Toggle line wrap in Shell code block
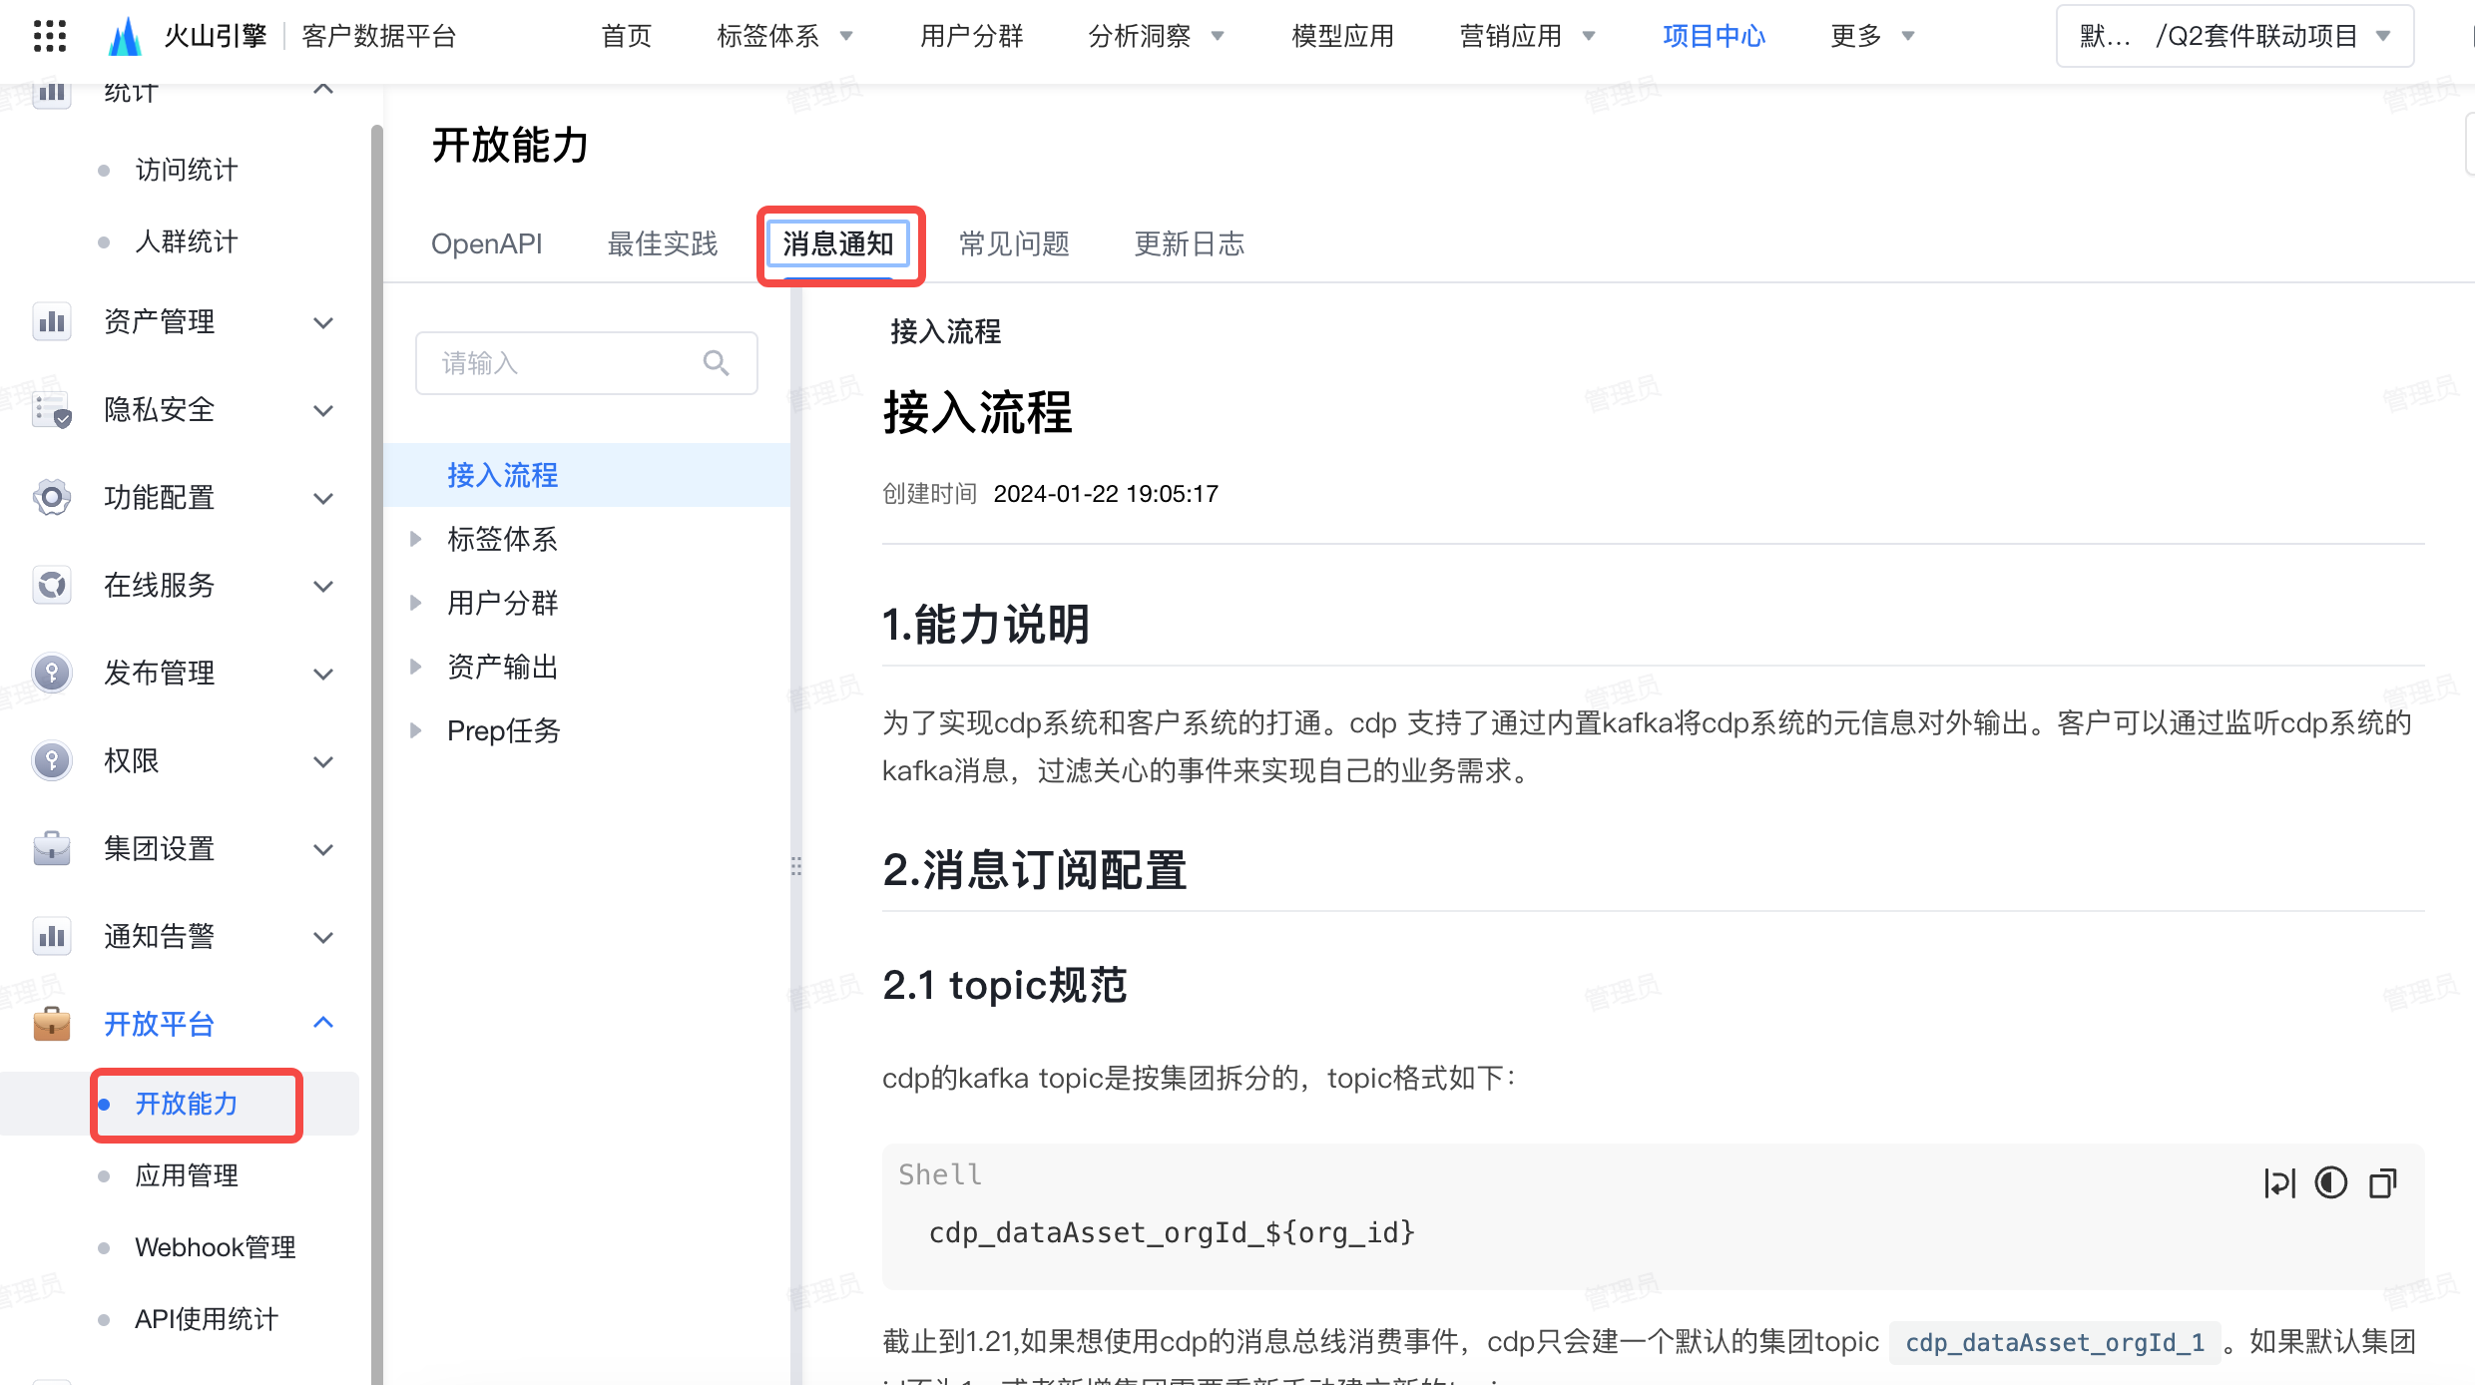2475x1385 pixels. [2279, 1183]
